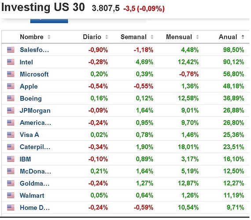This screenshot has width=251, height=220.
Task: Sort by Semanal column arrows
Action: (x=152, y=37)
